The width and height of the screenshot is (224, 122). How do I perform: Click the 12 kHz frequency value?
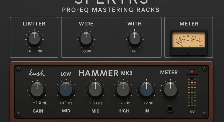point(124,103)
